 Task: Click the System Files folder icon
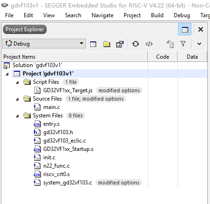(27, 116)
